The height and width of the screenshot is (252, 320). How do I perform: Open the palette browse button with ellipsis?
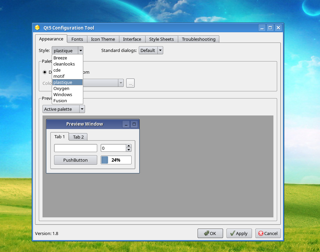coord(130,83)
